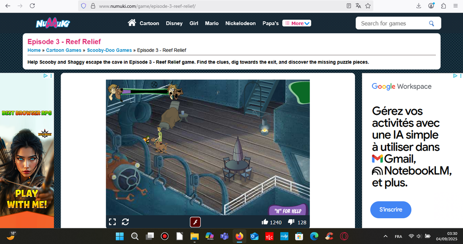Go back to the previous page
Screen dimensions: 463x244
[x=8, y=6]
